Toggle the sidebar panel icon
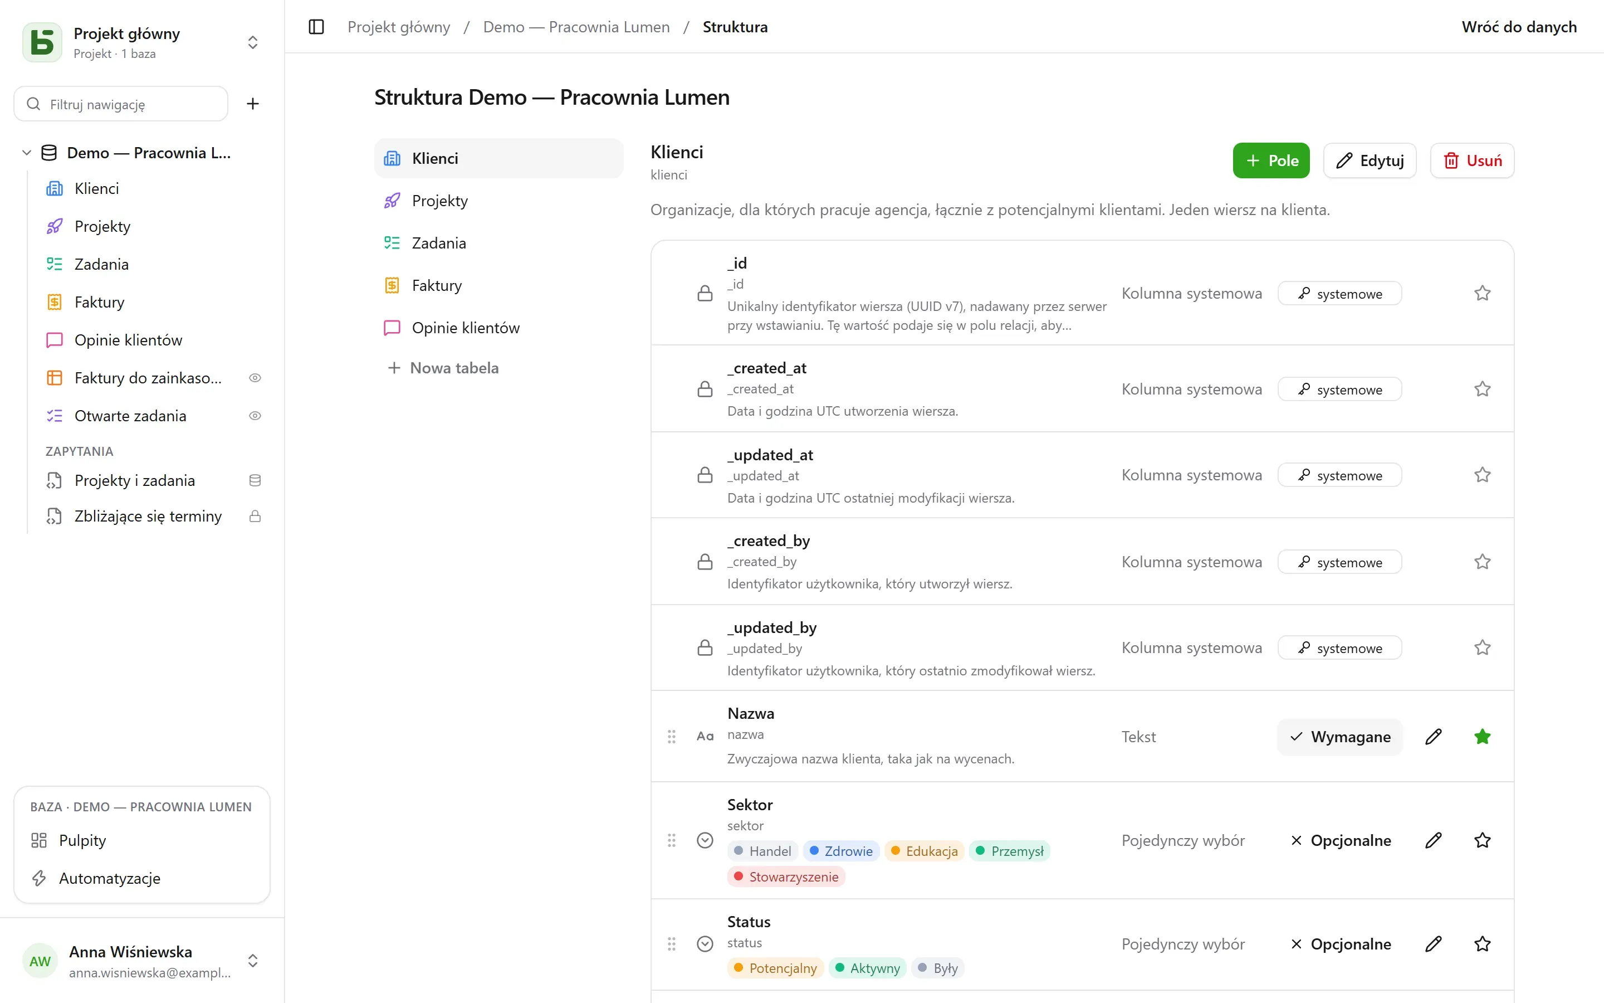 click(316, 27)
